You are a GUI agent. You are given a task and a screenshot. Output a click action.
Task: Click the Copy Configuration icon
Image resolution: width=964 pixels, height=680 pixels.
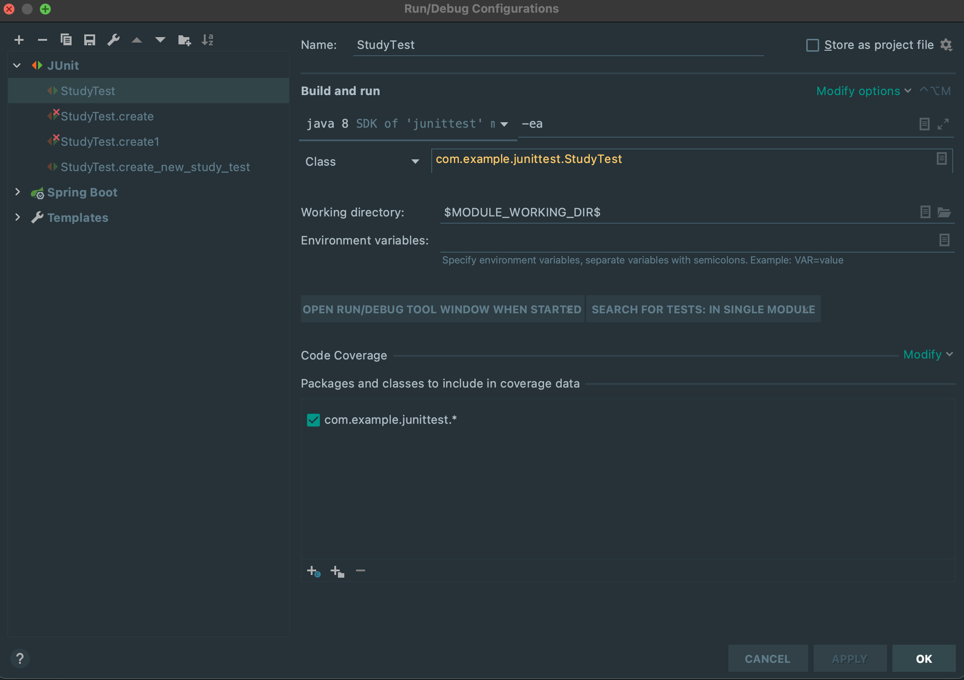click(x=66, y=40)
